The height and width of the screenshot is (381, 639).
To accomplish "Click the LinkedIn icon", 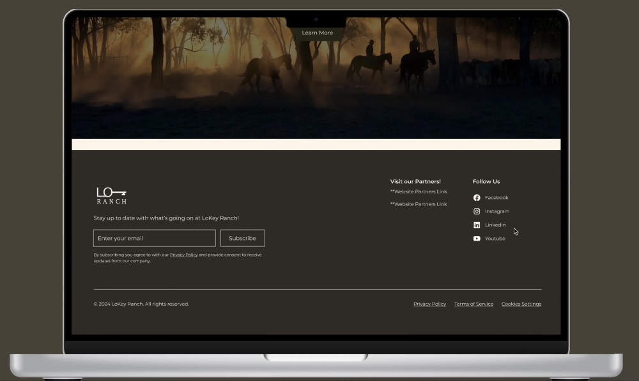I will [477, 225].
